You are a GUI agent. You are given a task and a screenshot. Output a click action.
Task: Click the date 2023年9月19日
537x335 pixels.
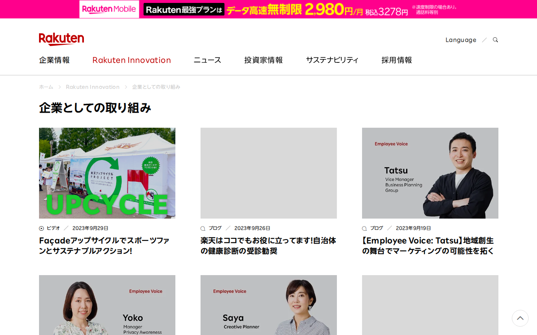coord(414,228)
